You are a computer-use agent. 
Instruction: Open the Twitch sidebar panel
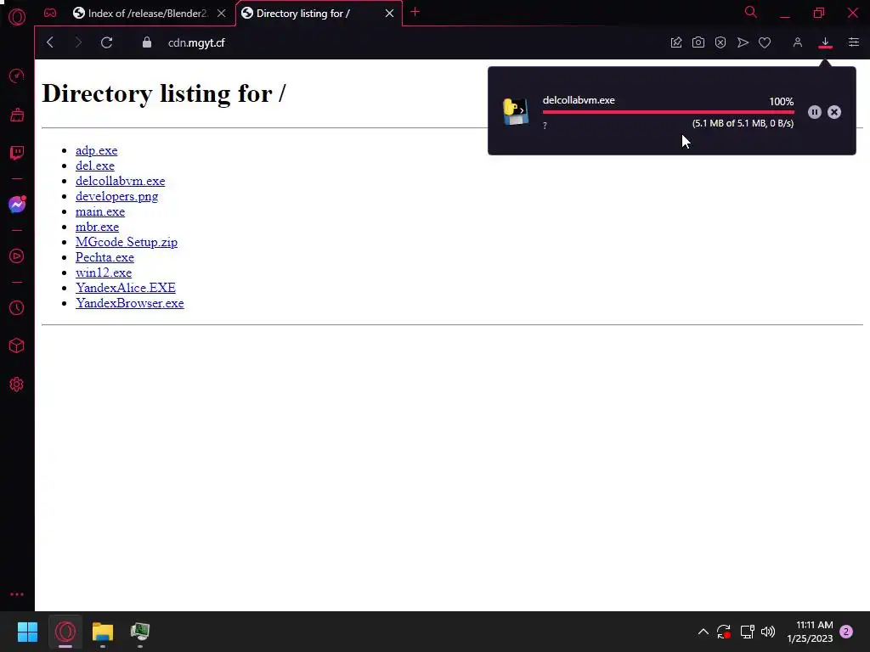click(x=17, y=153)
